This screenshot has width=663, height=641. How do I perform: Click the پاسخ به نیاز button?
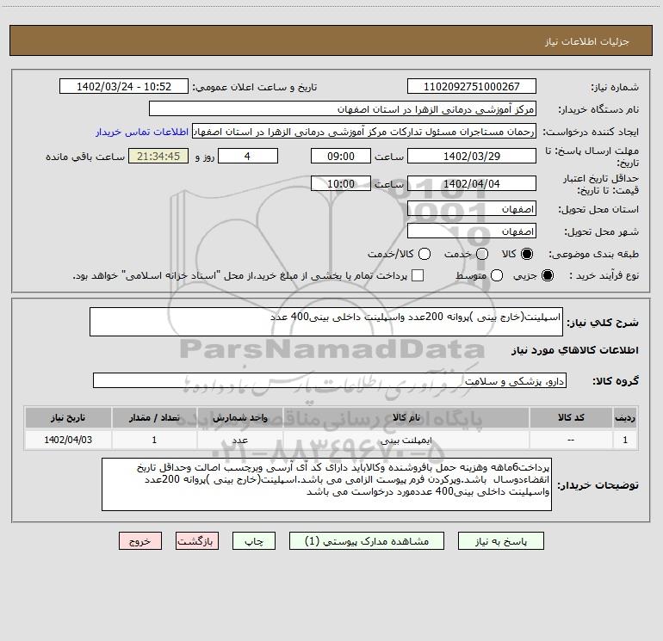point(501,541)
